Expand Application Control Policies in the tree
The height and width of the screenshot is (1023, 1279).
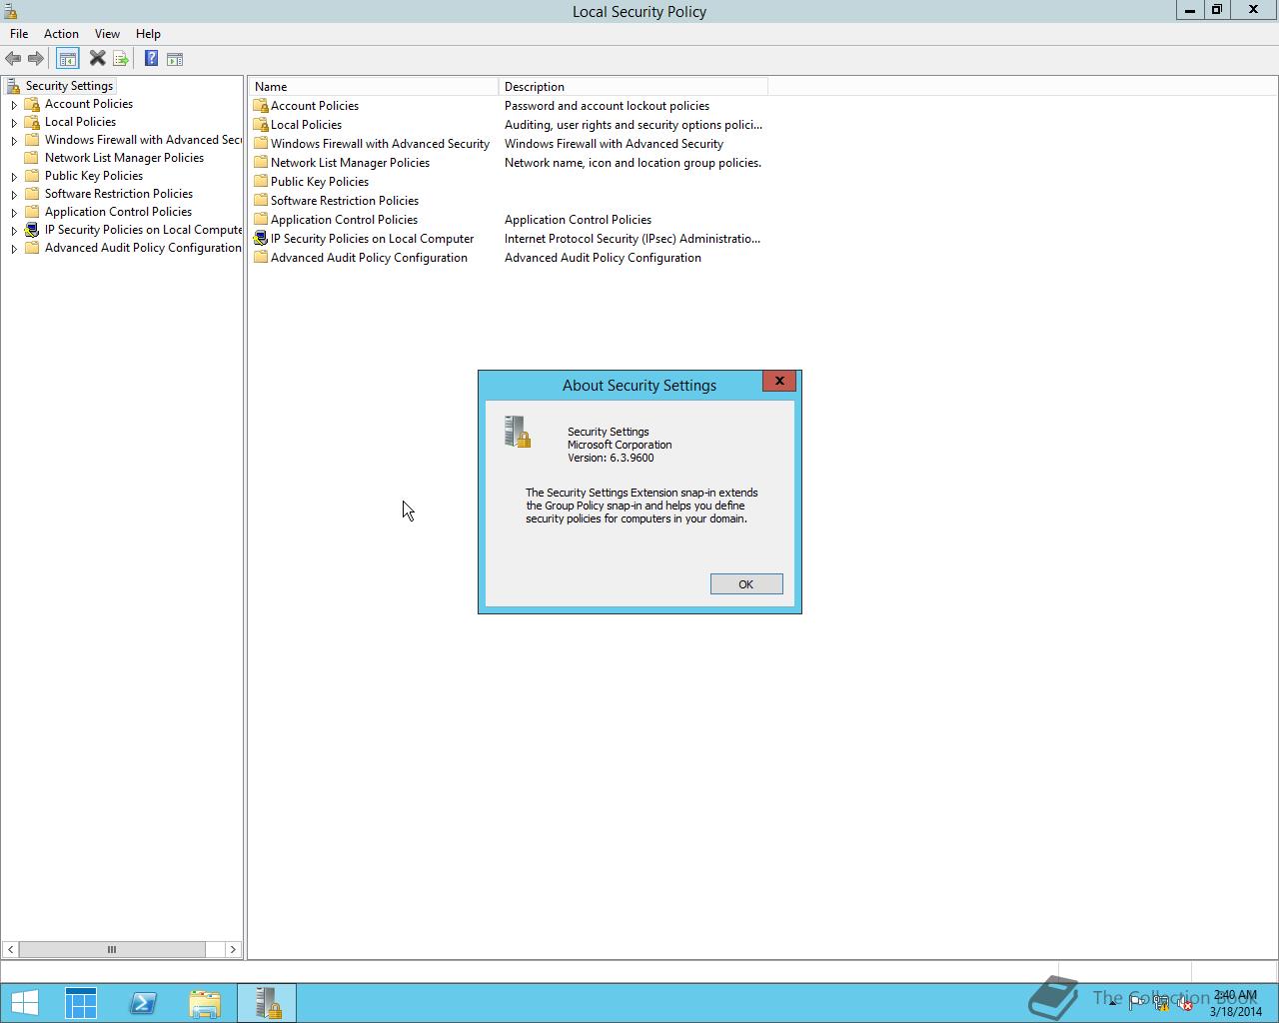(x=14, y=213)
